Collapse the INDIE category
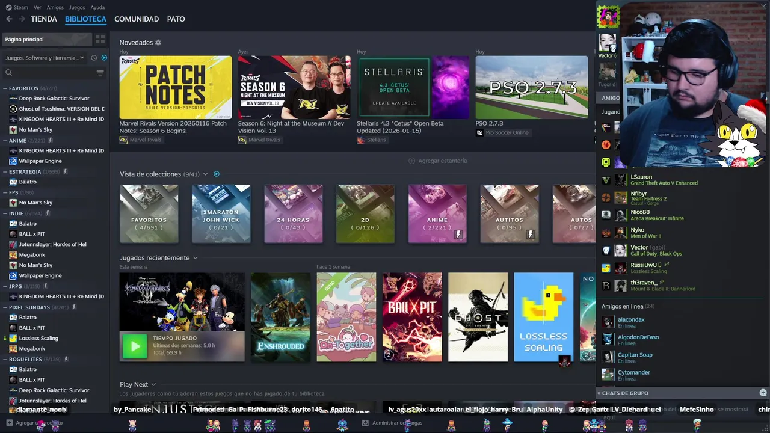Image resolution: width=770 pixels, height=433 pixels. tap(5, 213)
